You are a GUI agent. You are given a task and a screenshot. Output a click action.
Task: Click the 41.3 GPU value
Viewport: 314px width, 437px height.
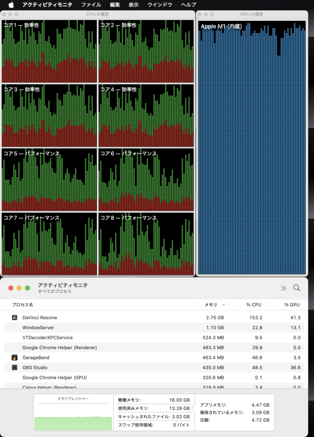click(295, 318)
